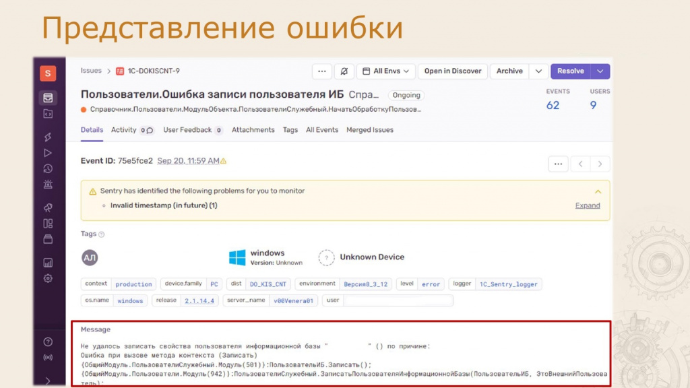Click the orange Sentry organization avatar
Image resolution: width=690 pixels, height=388 pixels.
(48, 73)
